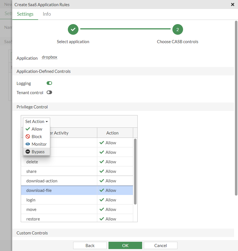
Task: Click the Allow checkmark in the login row
Action: coord(102,200)
